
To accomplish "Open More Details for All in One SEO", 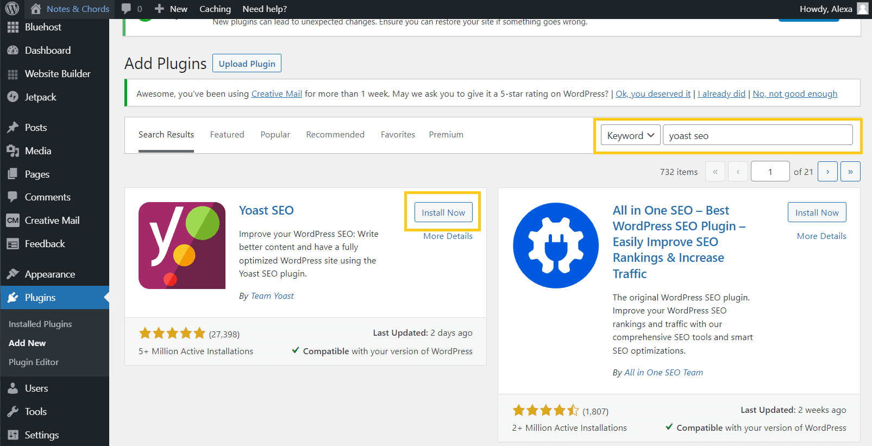I will [821, 236].
